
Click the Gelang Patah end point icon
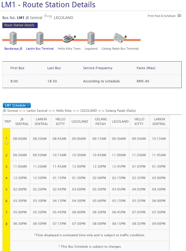click(x=120, y=38)
